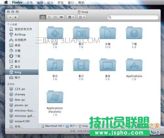Select the 音乐 folder icon
164x138 pixels.
pos(55,65)
